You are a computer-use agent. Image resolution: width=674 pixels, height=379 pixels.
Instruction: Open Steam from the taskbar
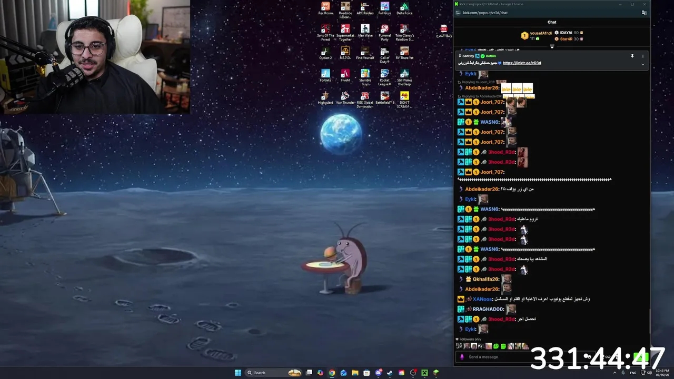tap(390, 373)
